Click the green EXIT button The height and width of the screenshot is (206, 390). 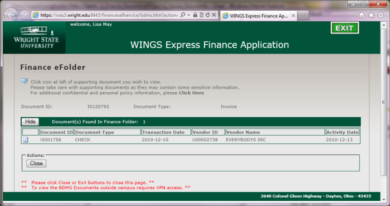[345, 28]
